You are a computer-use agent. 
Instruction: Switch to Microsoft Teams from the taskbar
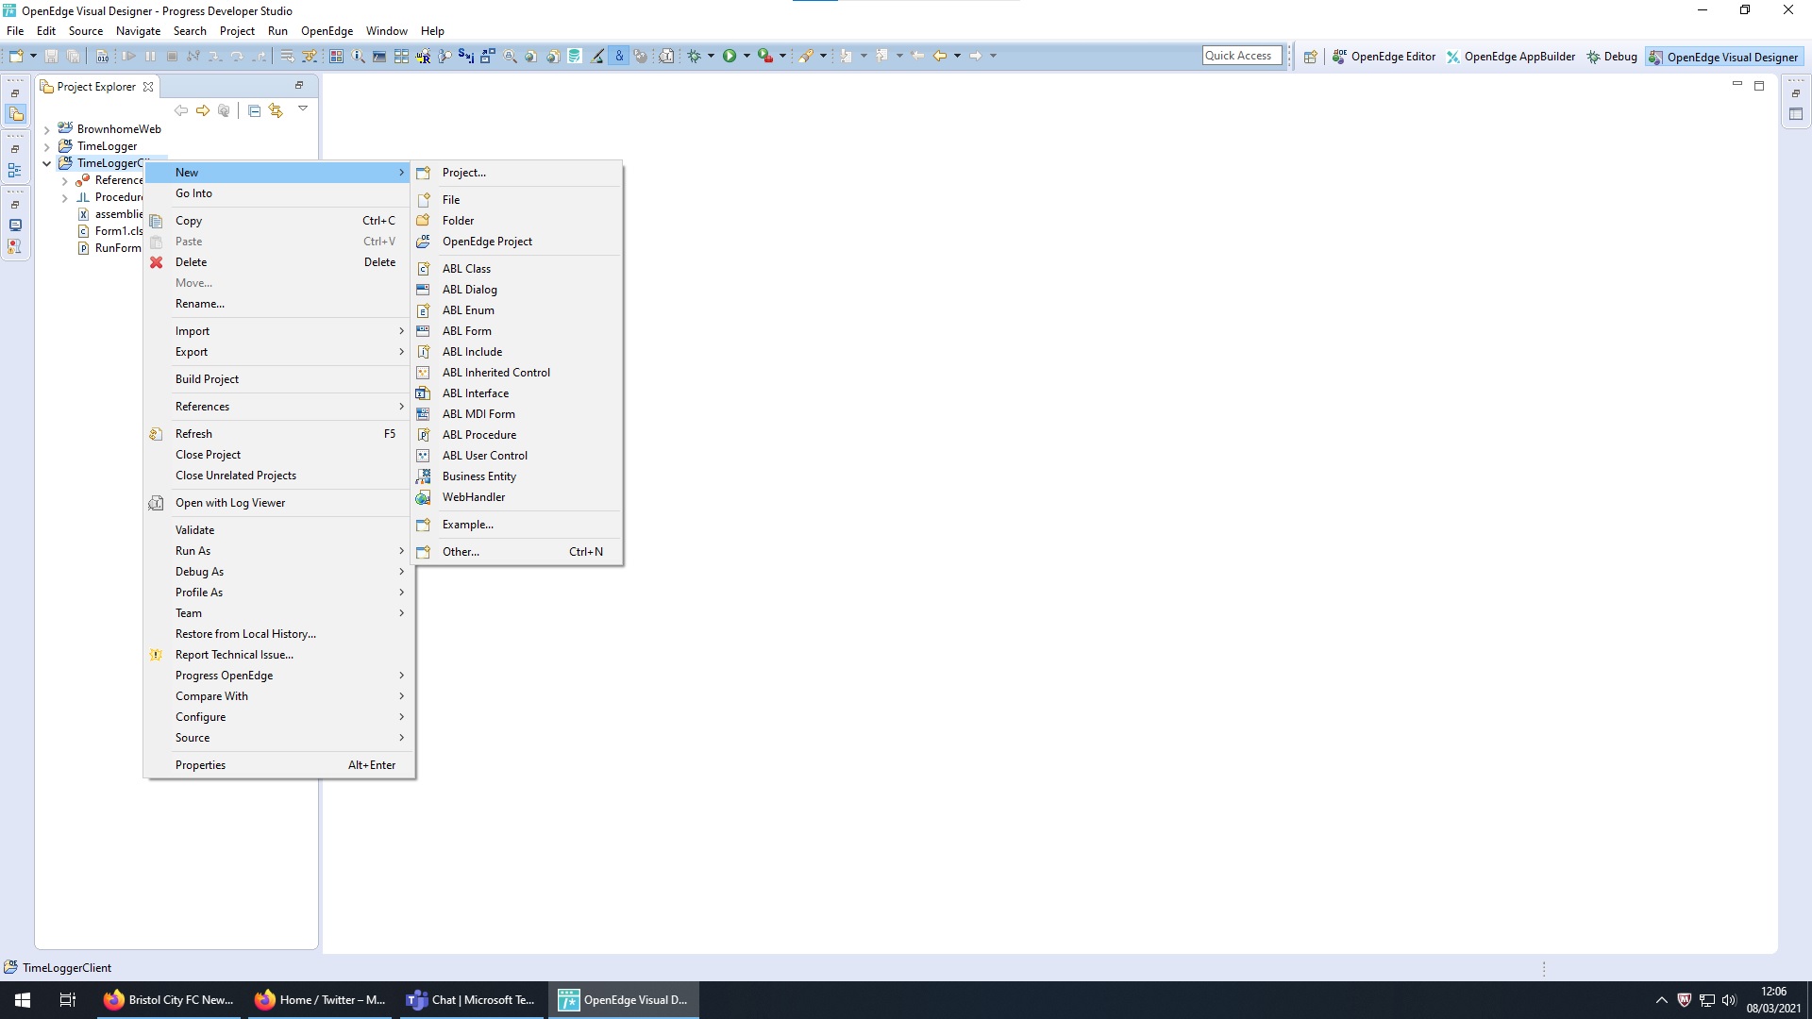[470, 999]
